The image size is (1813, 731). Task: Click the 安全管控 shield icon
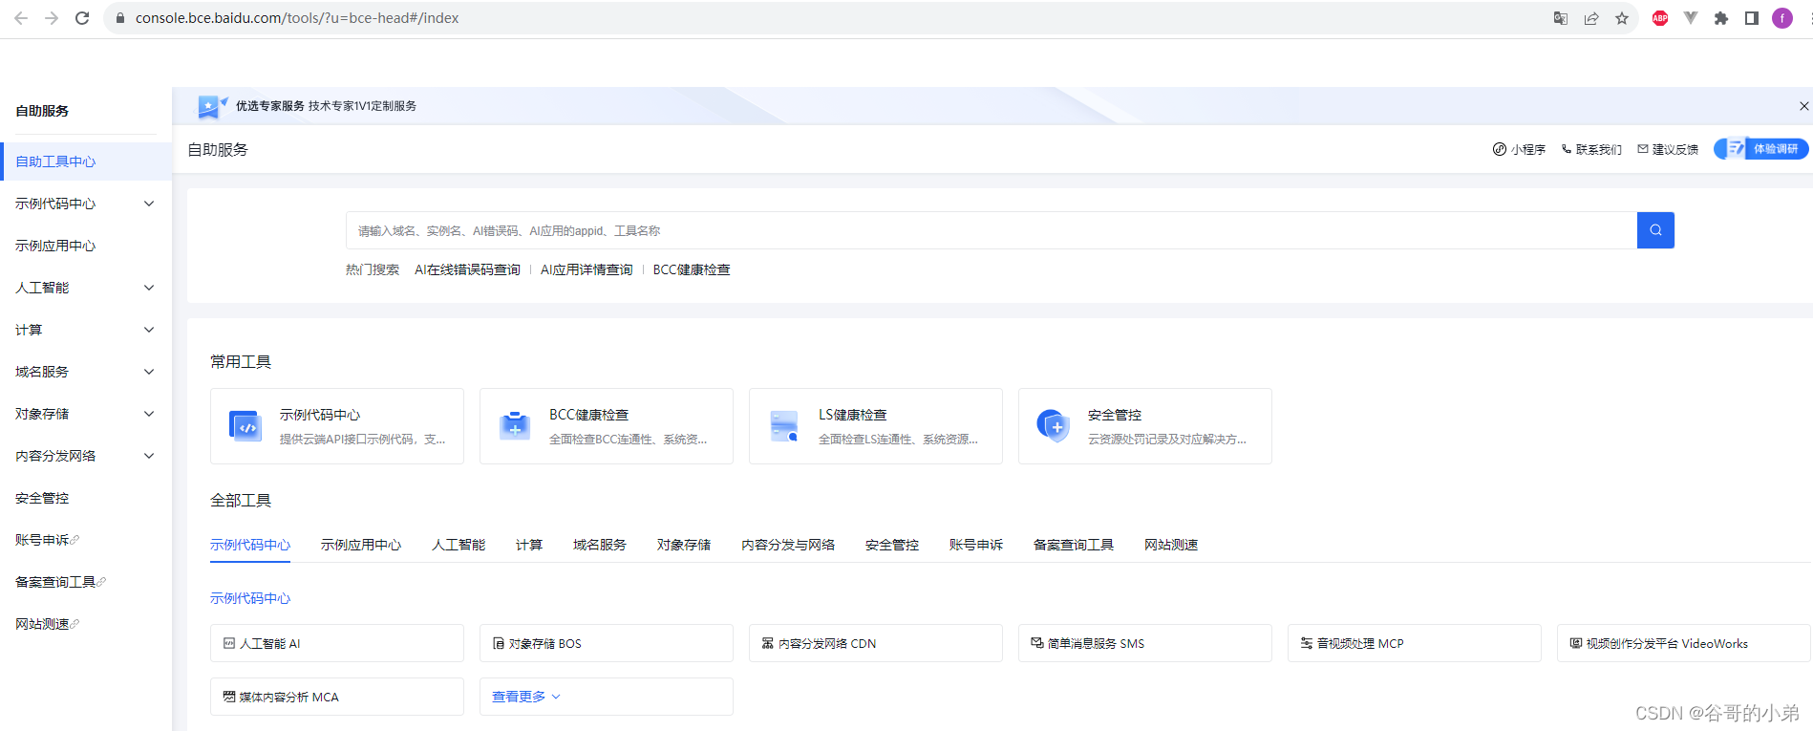[x=1053, y=425]
